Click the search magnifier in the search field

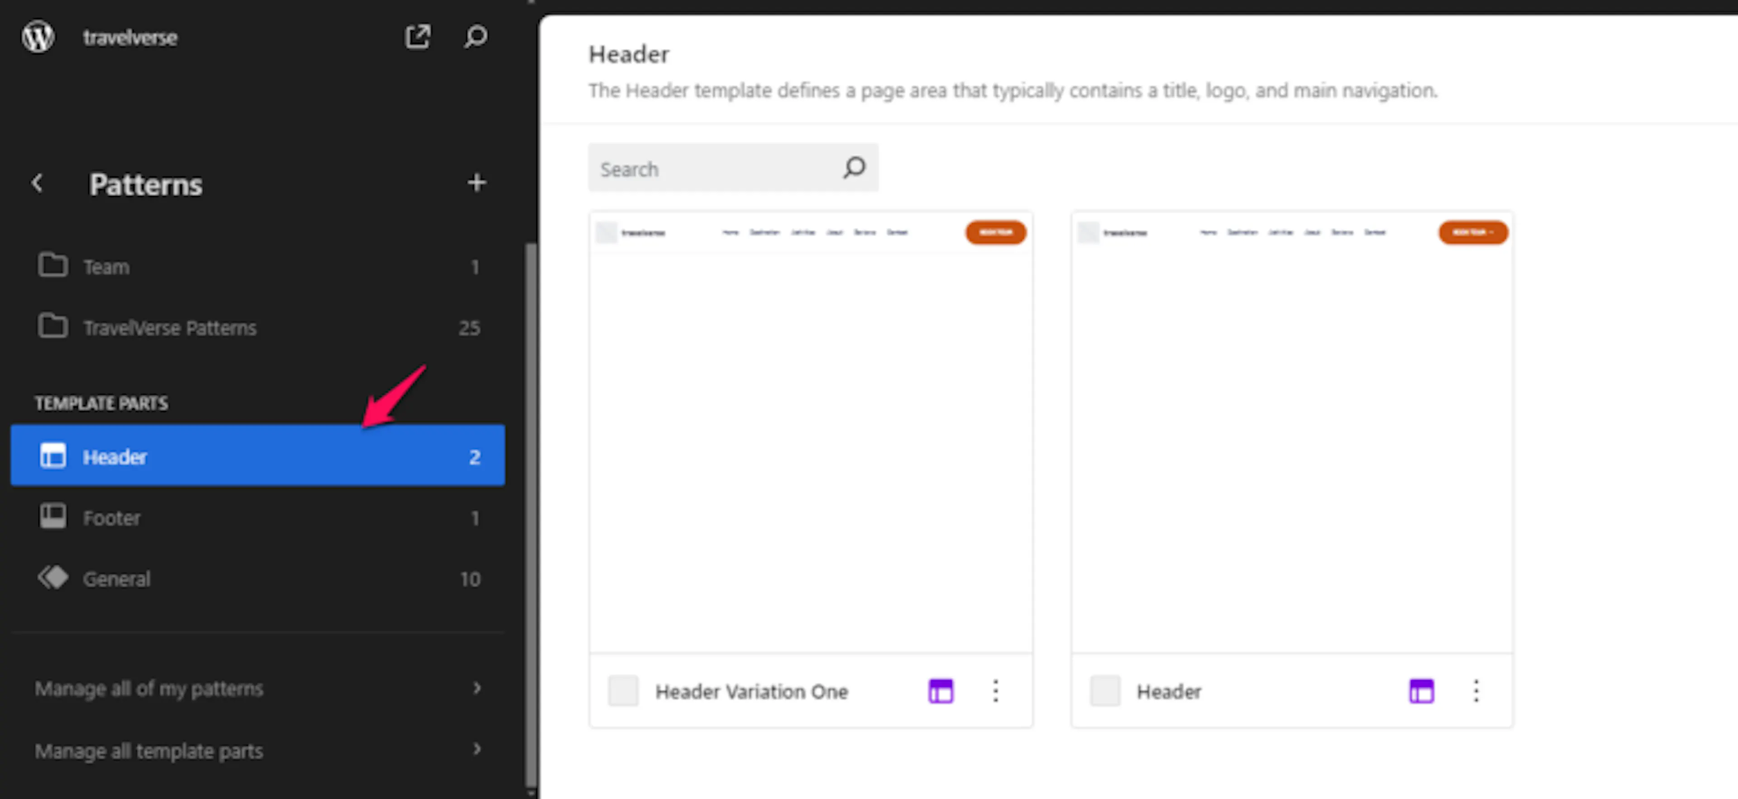(x=854, y=167)
